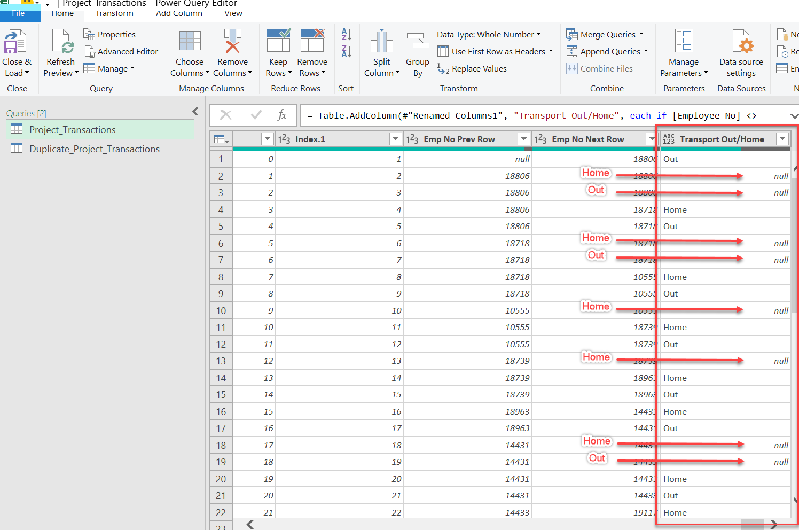Click the Split Column icon

[382, 41]
